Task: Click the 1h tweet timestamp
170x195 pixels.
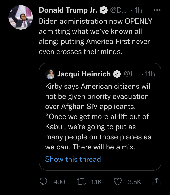Action: (x=138, y=10)
